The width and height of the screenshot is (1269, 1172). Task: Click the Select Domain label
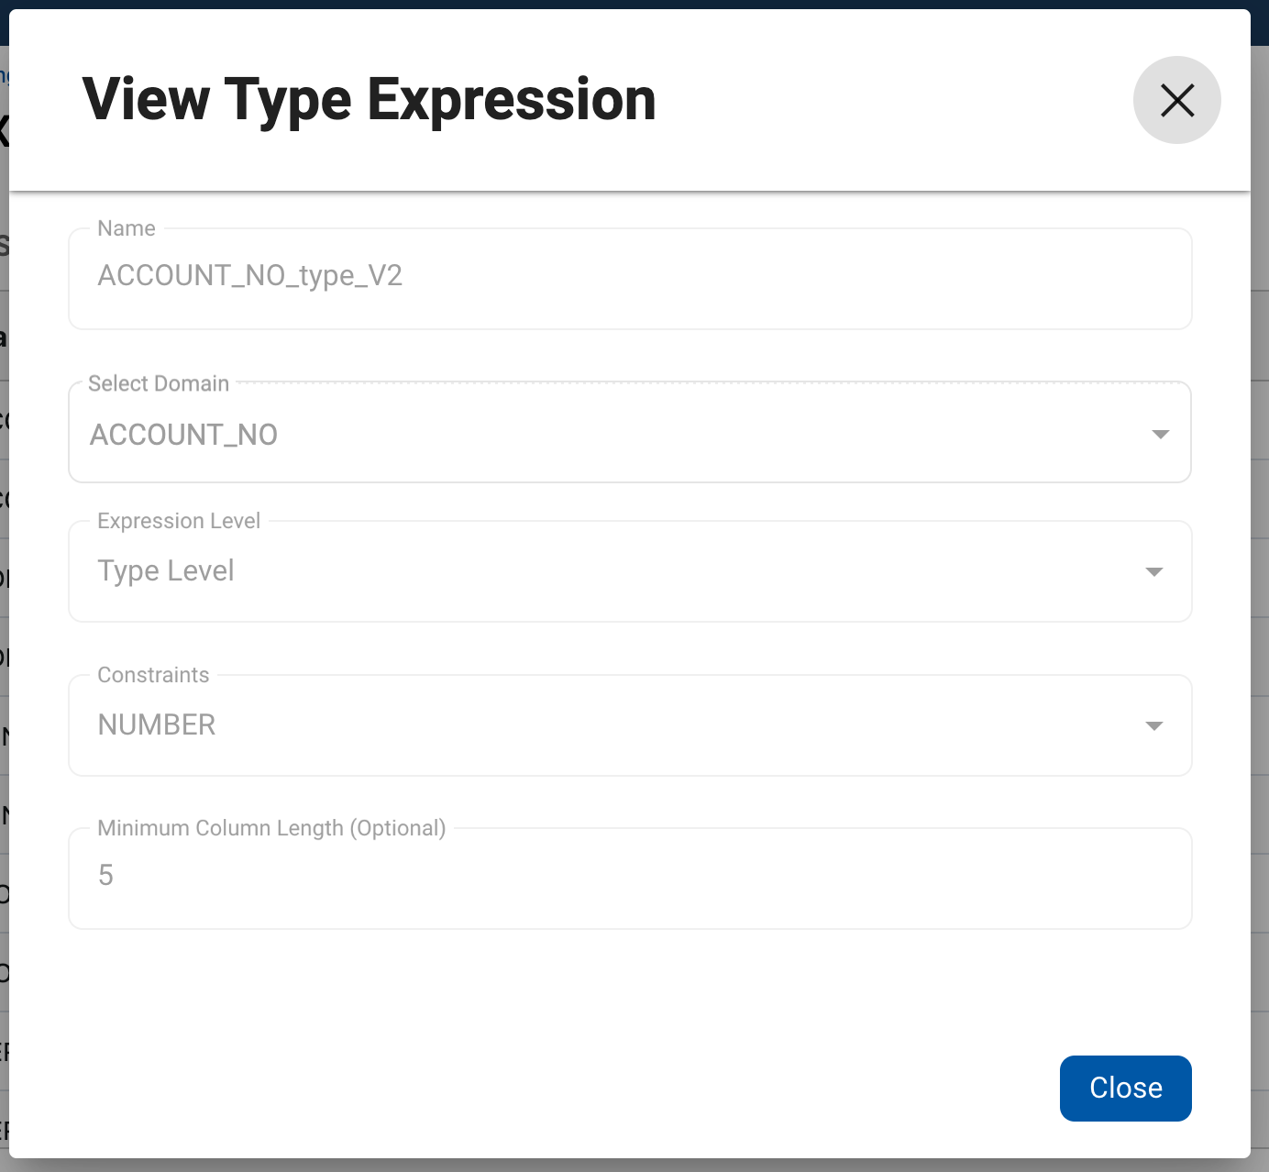(x=159, y=383)
